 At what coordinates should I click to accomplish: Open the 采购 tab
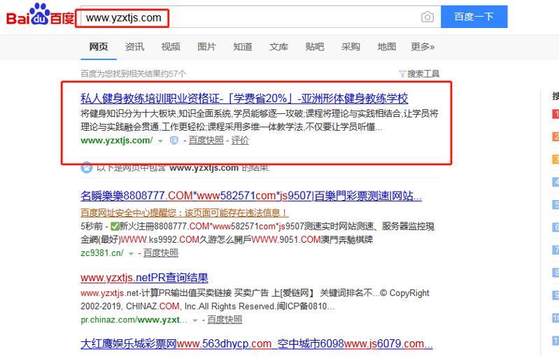pyautogui.click(x=351, y=47)
